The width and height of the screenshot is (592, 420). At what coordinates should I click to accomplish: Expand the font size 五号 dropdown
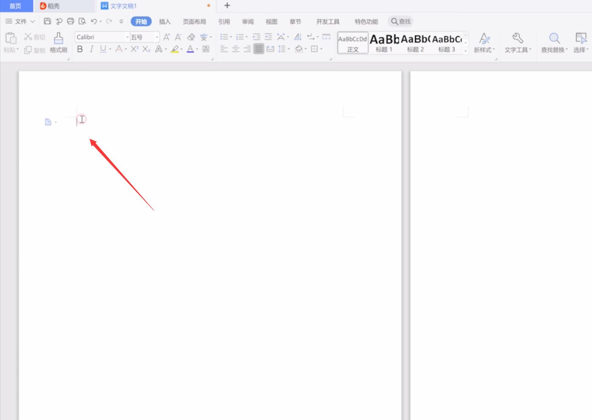[157, 37]
